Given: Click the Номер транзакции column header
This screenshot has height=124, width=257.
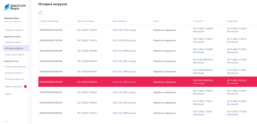Looking at the screenshot, I should (x=49, y=21).
